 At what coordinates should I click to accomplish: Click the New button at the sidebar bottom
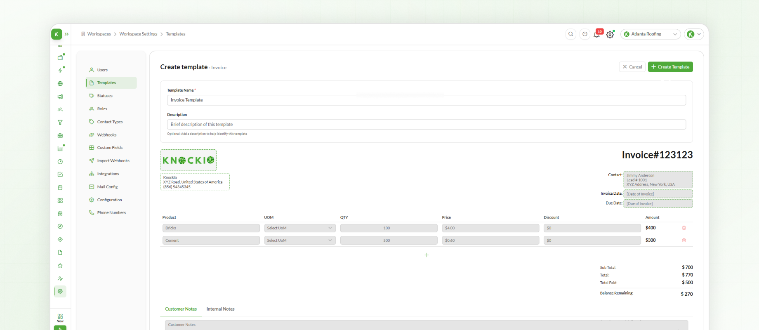tap(60, 318)
